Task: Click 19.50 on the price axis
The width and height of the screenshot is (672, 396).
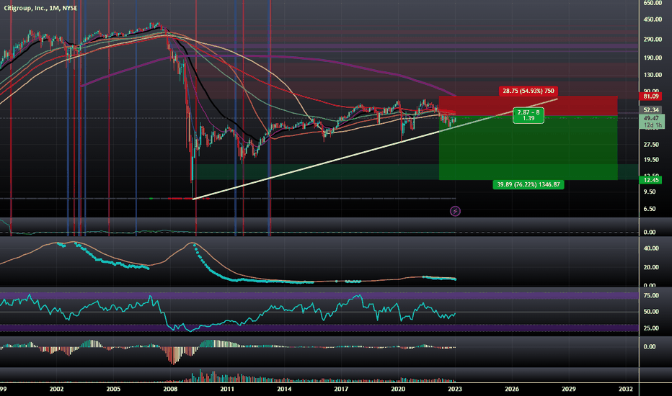Action: coord(650,160)
